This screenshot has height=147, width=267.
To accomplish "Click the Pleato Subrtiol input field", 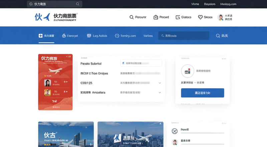I will [141, 63].
